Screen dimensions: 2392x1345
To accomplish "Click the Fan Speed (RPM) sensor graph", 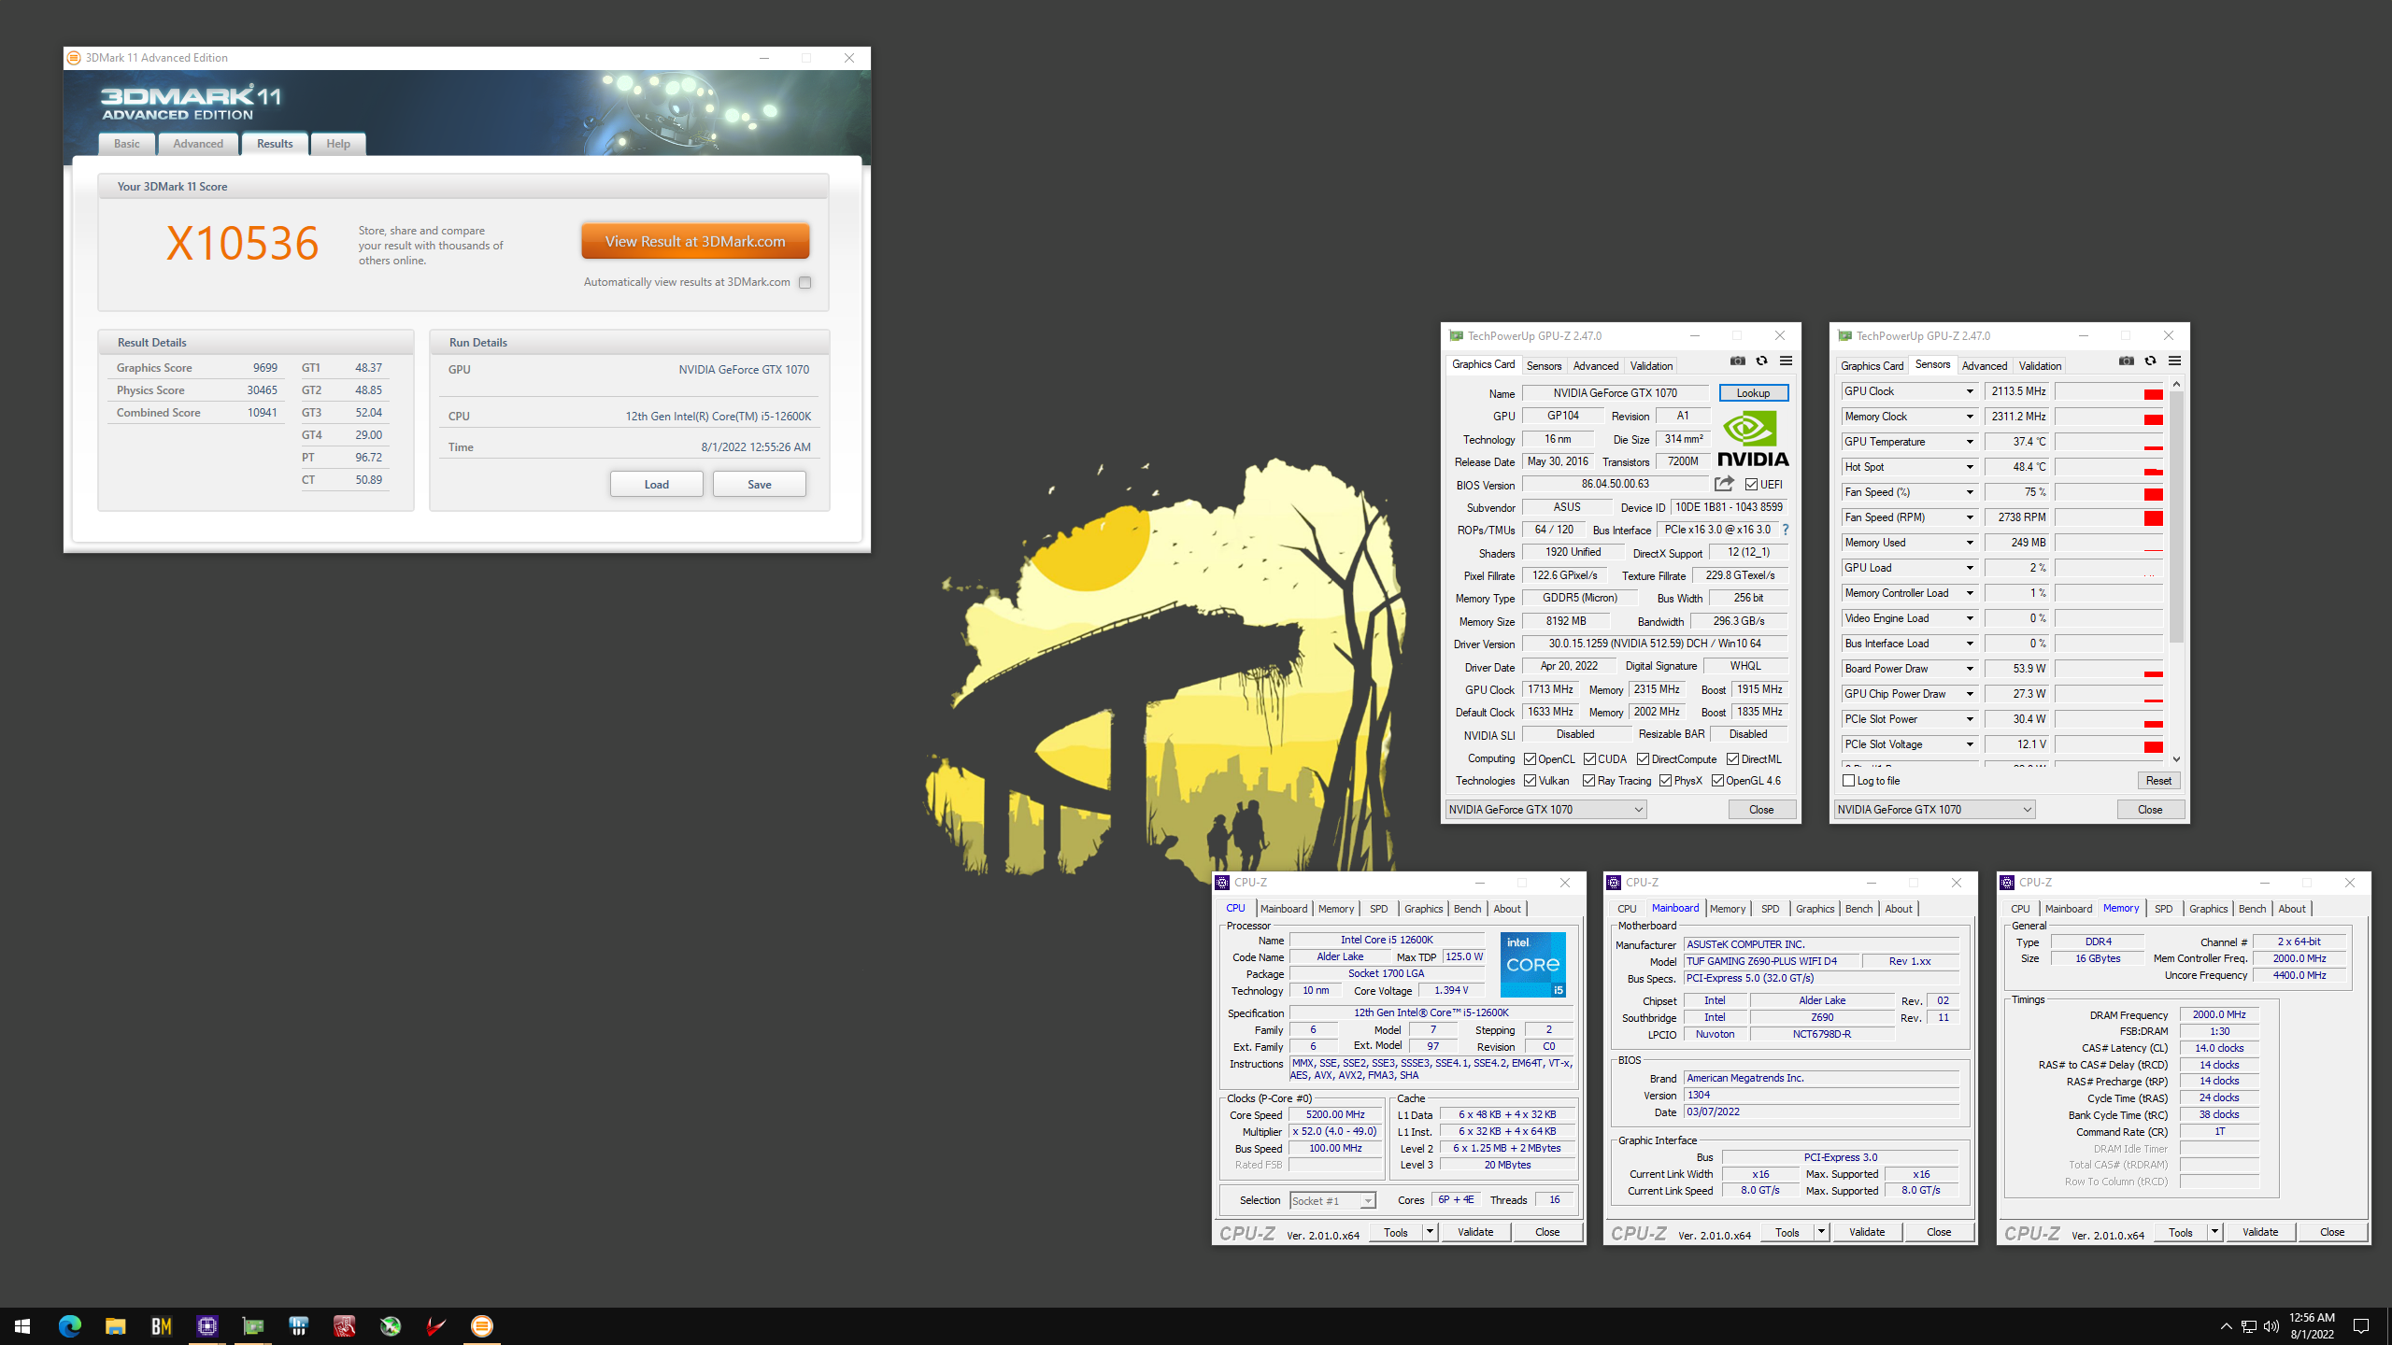I will [2109, 517].
